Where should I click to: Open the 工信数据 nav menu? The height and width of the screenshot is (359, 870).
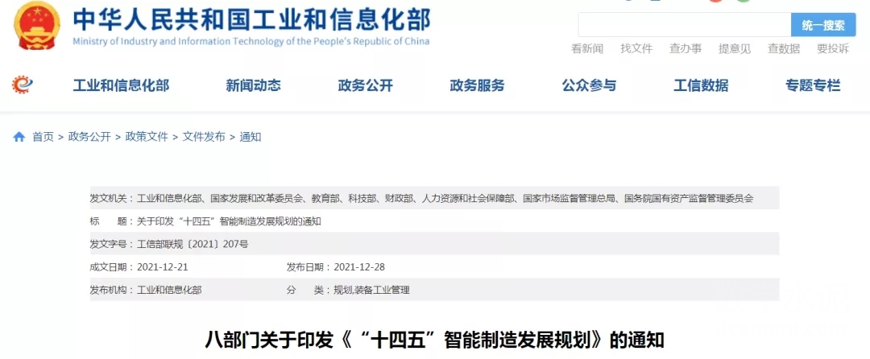coord(701,85)
